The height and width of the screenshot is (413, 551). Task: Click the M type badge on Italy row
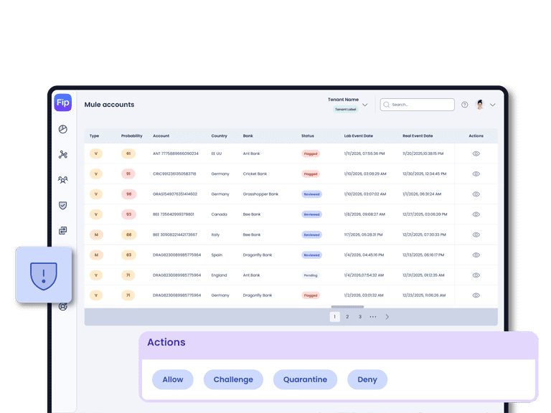(96, 234)
